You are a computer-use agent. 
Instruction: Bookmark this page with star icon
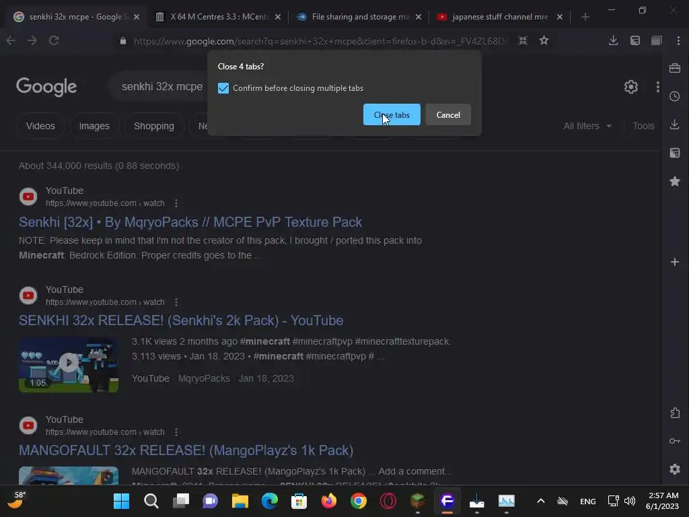coord(544,40)
